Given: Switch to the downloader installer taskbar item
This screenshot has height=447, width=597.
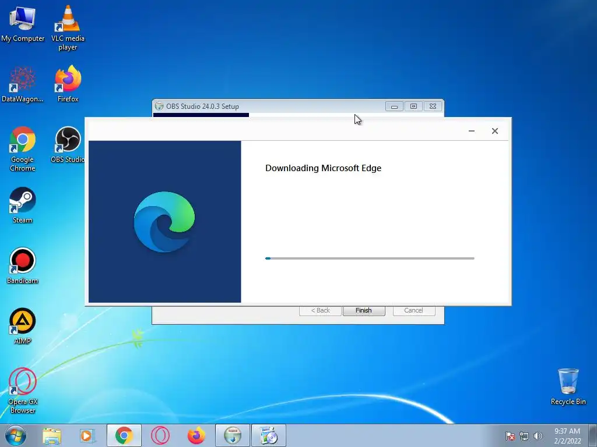Looking at the screenshot, I should pos(233,435).
